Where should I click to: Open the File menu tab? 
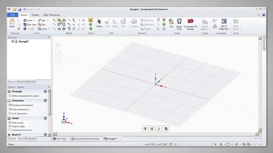tap(12, 15)
